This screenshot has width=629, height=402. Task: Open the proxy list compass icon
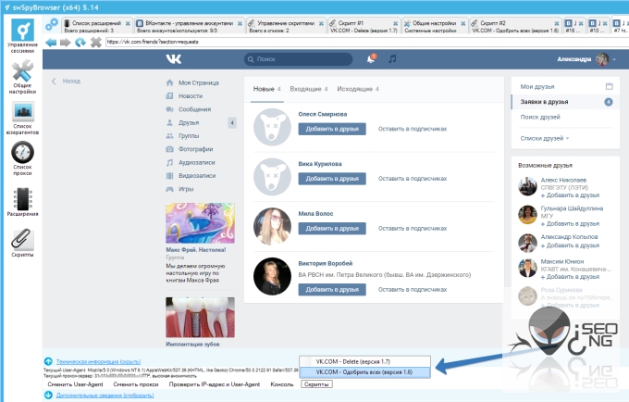[x=22, y=157]
